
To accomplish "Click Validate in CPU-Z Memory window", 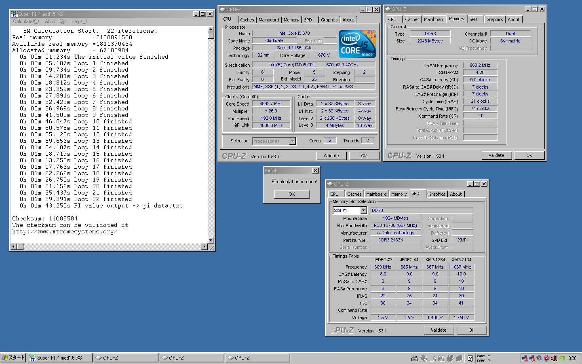I will click(x=496, y=155).
